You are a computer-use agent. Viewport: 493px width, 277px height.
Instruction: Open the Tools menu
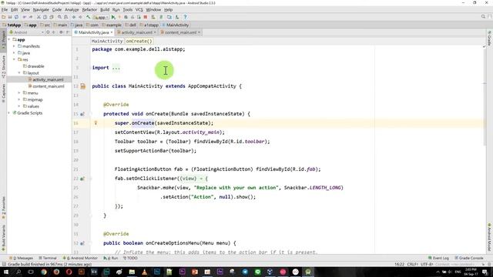(127, 10)
